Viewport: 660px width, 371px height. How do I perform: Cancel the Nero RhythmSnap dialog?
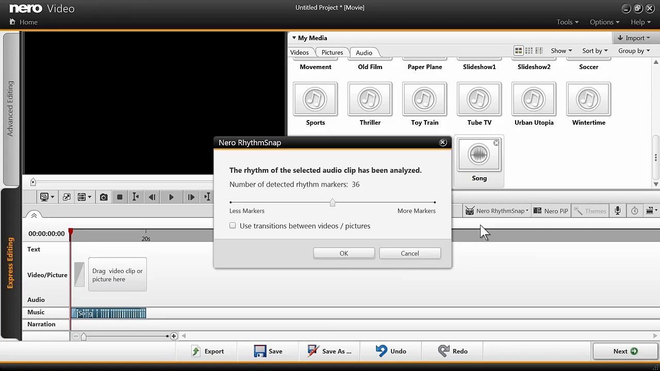(410, 254)
